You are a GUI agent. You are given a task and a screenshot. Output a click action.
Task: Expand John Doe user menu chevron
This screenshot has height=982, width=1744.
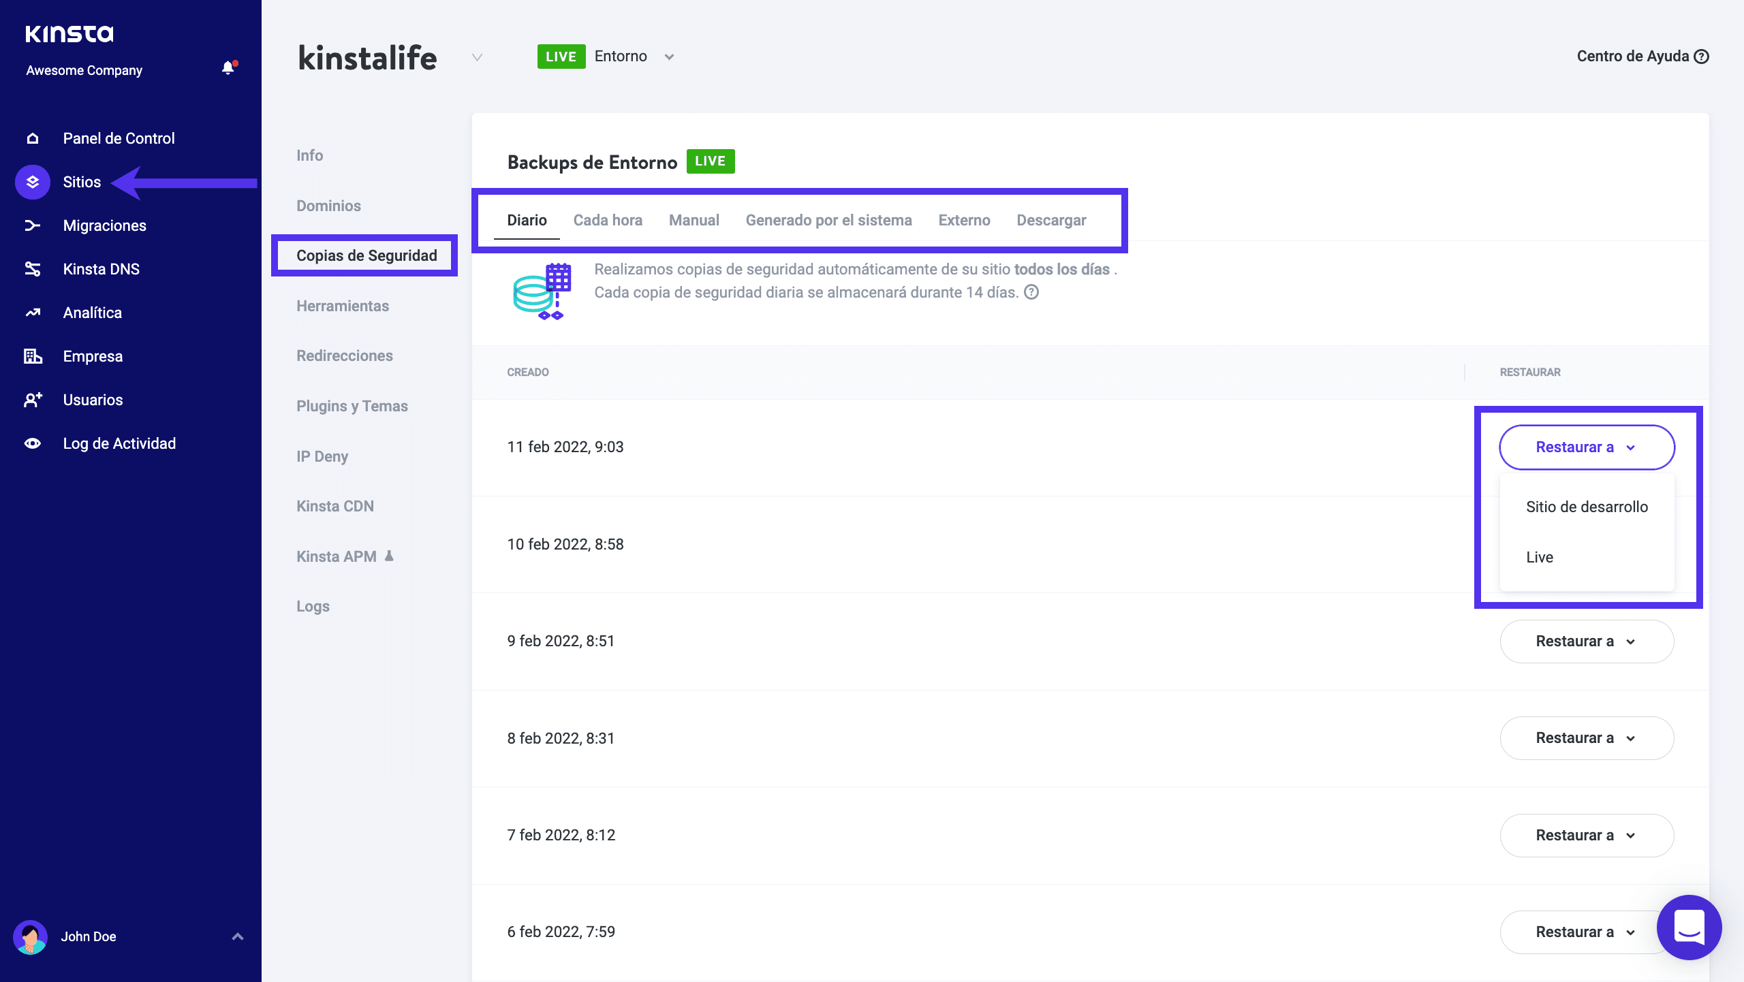tap(237, 936)
